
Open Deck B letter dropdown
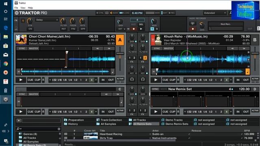(255, 40)
